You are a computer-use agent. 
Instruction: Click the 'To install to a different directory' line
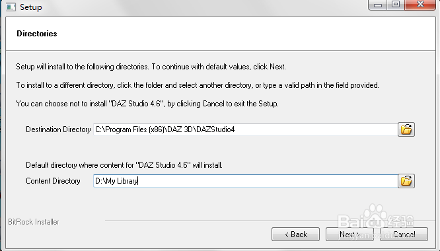[198, 85]
